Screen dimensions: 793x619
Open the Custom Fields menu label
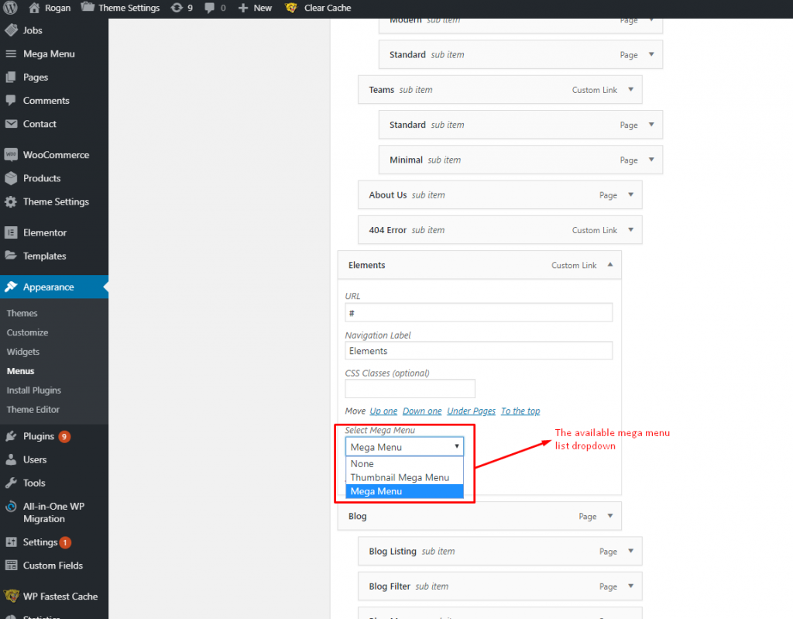tap(53, 566)
